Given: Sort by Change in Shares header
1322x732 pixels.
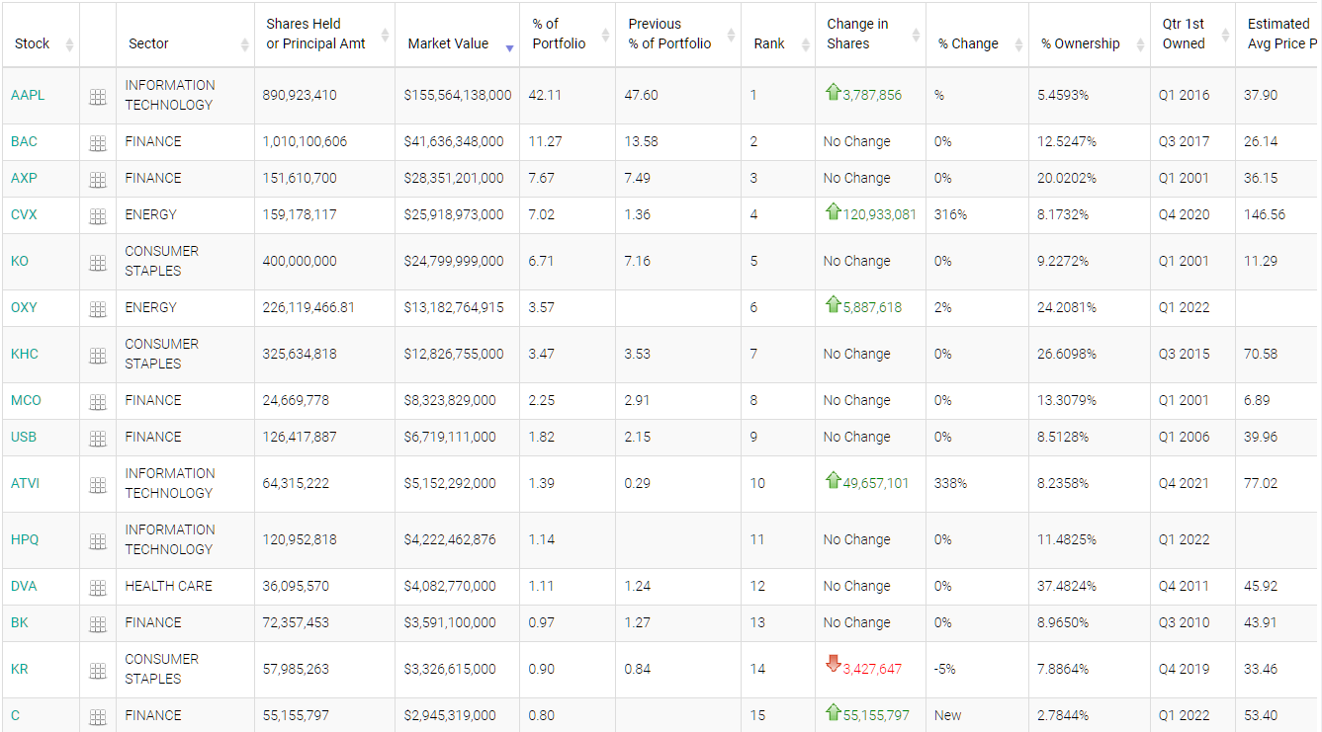Looking at the screenshot, I should 870,35.
